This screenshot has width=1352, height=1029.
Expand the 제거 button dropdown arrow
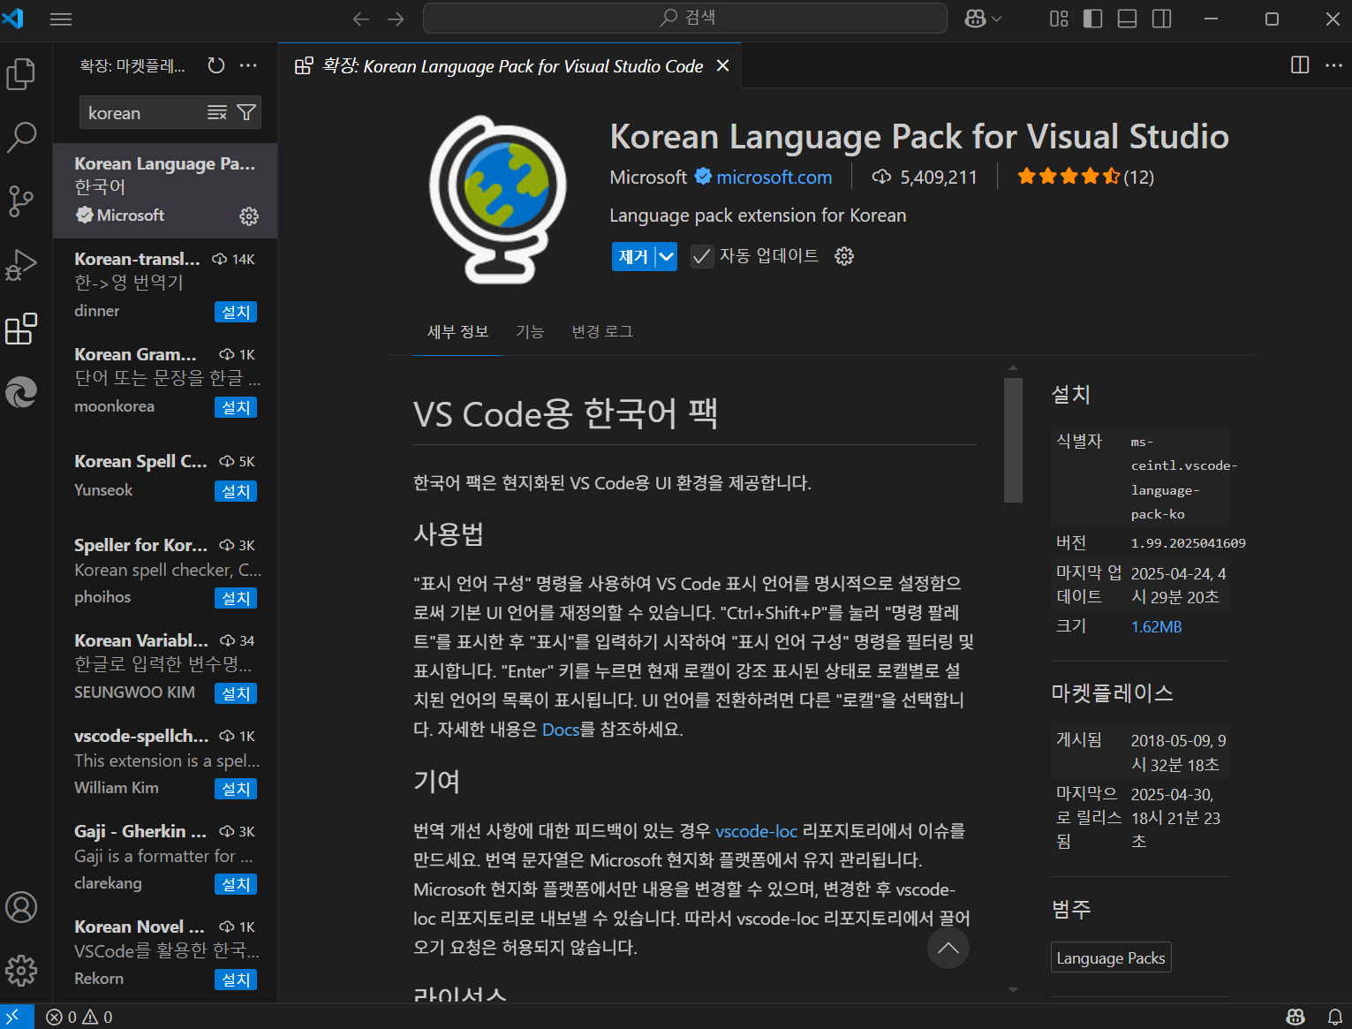tap(667, 256)
